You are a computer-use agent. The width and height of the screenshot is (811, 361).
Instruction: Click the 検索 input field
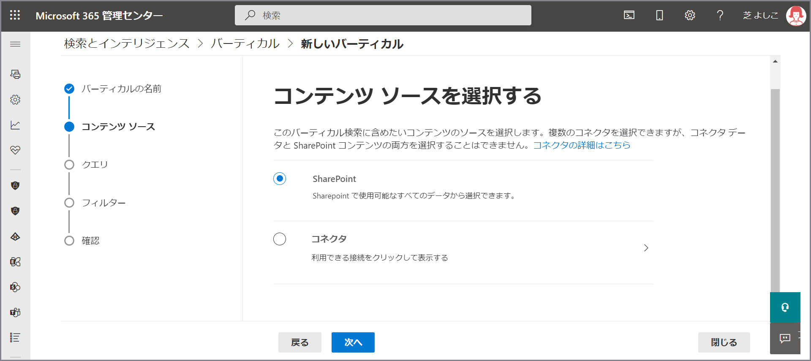pos(383,15)
